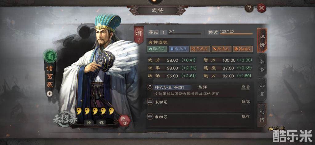The width and height of the screenshot is (315, 145).
Task: Switch to the 装备 equipment tab
Action: 262,65
